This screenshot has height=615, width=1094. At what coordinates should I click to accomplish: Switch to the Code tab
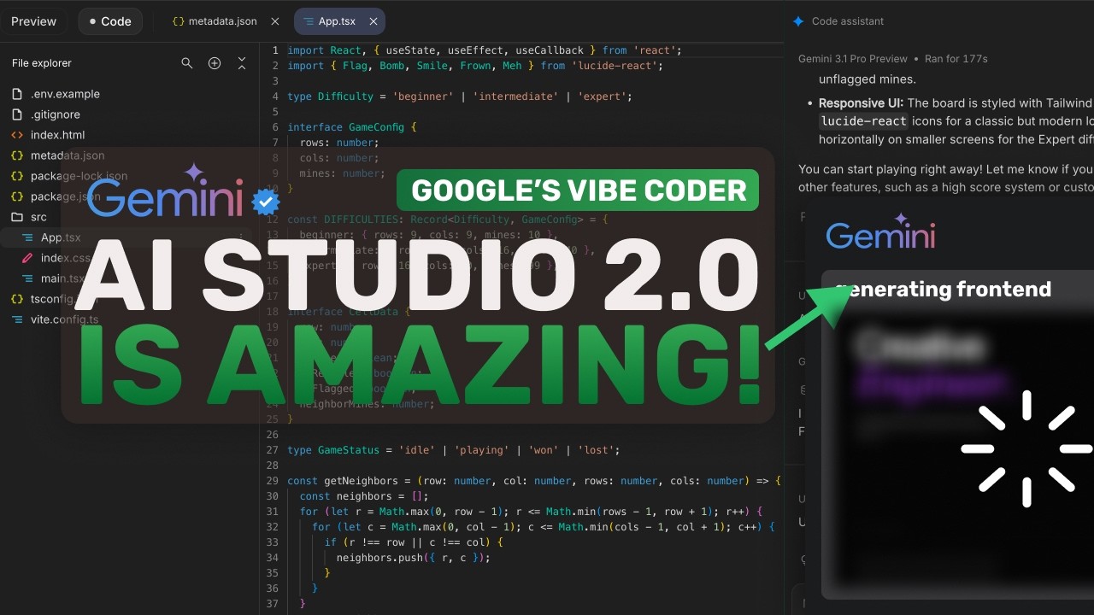[x=110, y=21]
